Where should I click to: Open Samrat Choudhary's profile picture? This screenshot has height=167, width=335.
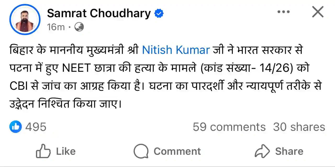point(25,20)
